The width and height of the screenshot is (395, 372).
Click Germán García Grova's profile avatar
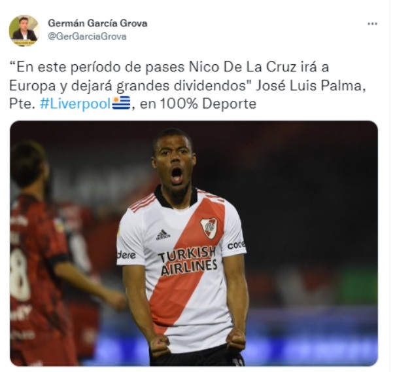(x=24, y=31)
